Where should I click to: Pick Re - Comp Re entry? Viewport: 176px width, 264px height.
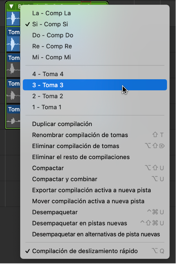52,46
